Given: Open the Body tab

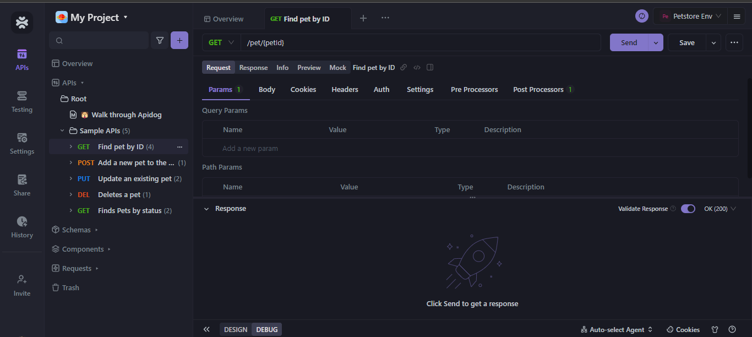Looking at the screenshot, I should (x=267, y=89).
